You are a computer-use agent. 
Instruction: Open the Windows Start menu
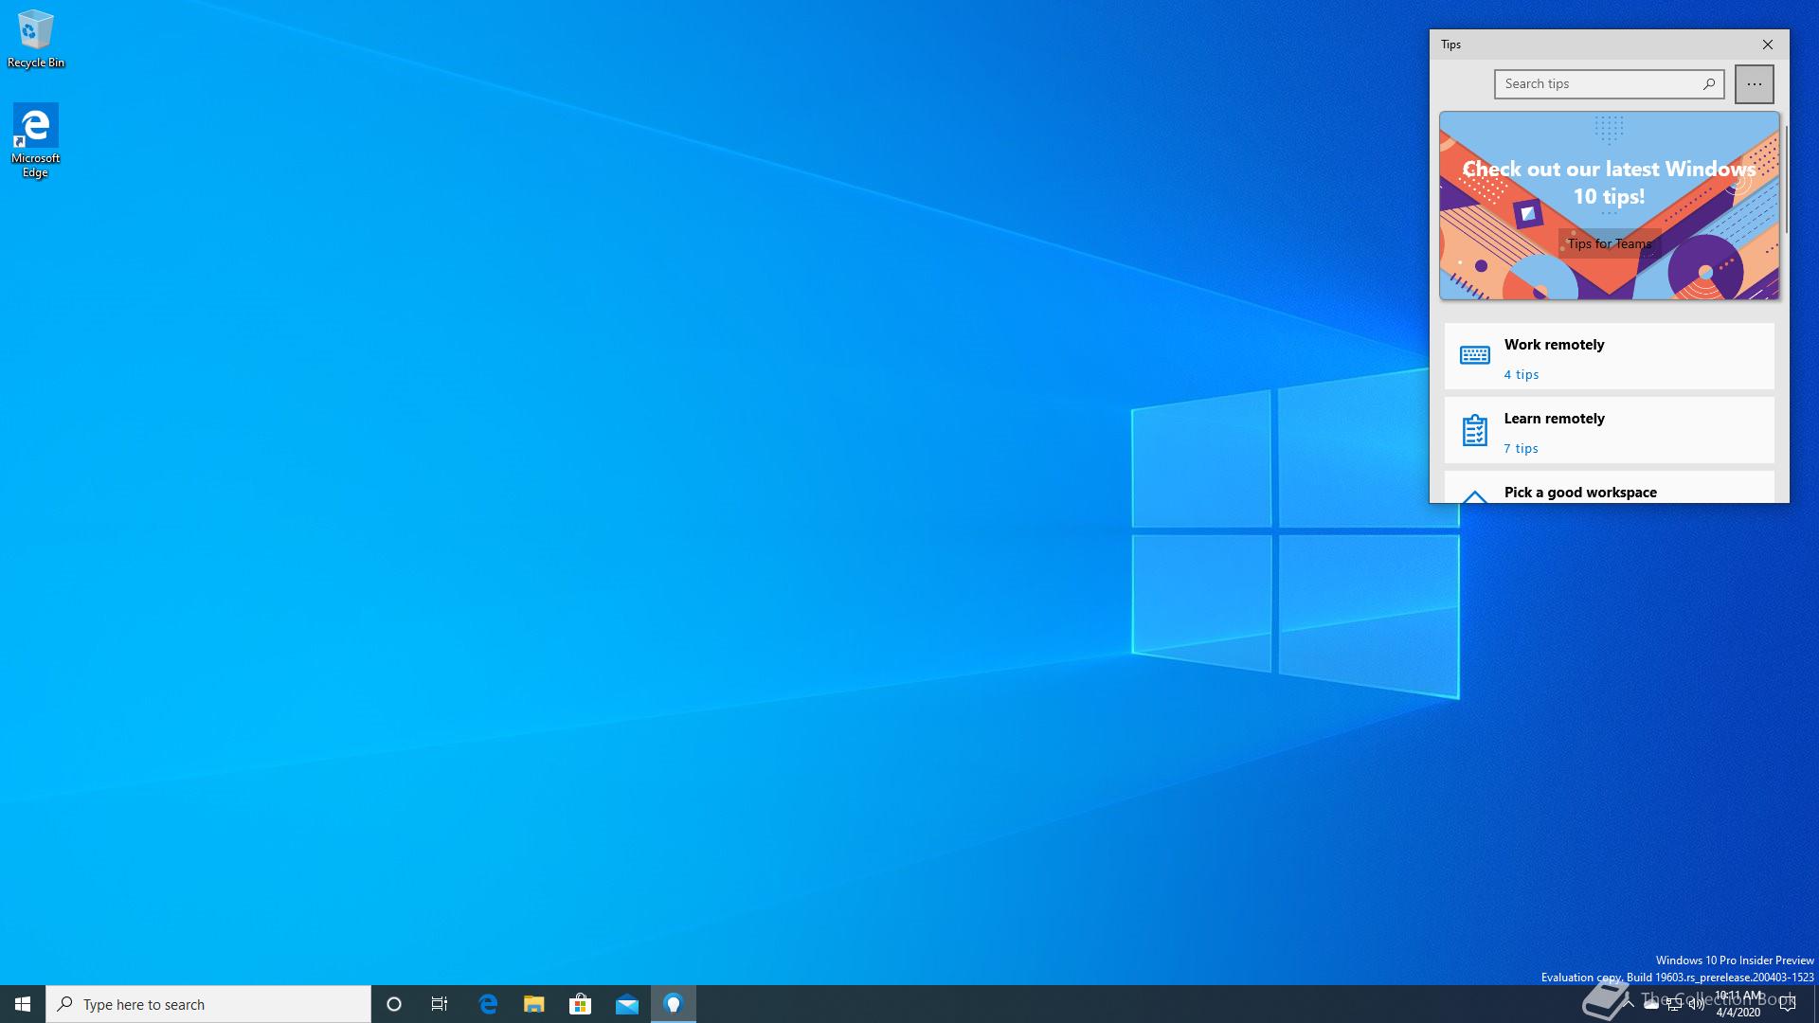(23, 1004)
